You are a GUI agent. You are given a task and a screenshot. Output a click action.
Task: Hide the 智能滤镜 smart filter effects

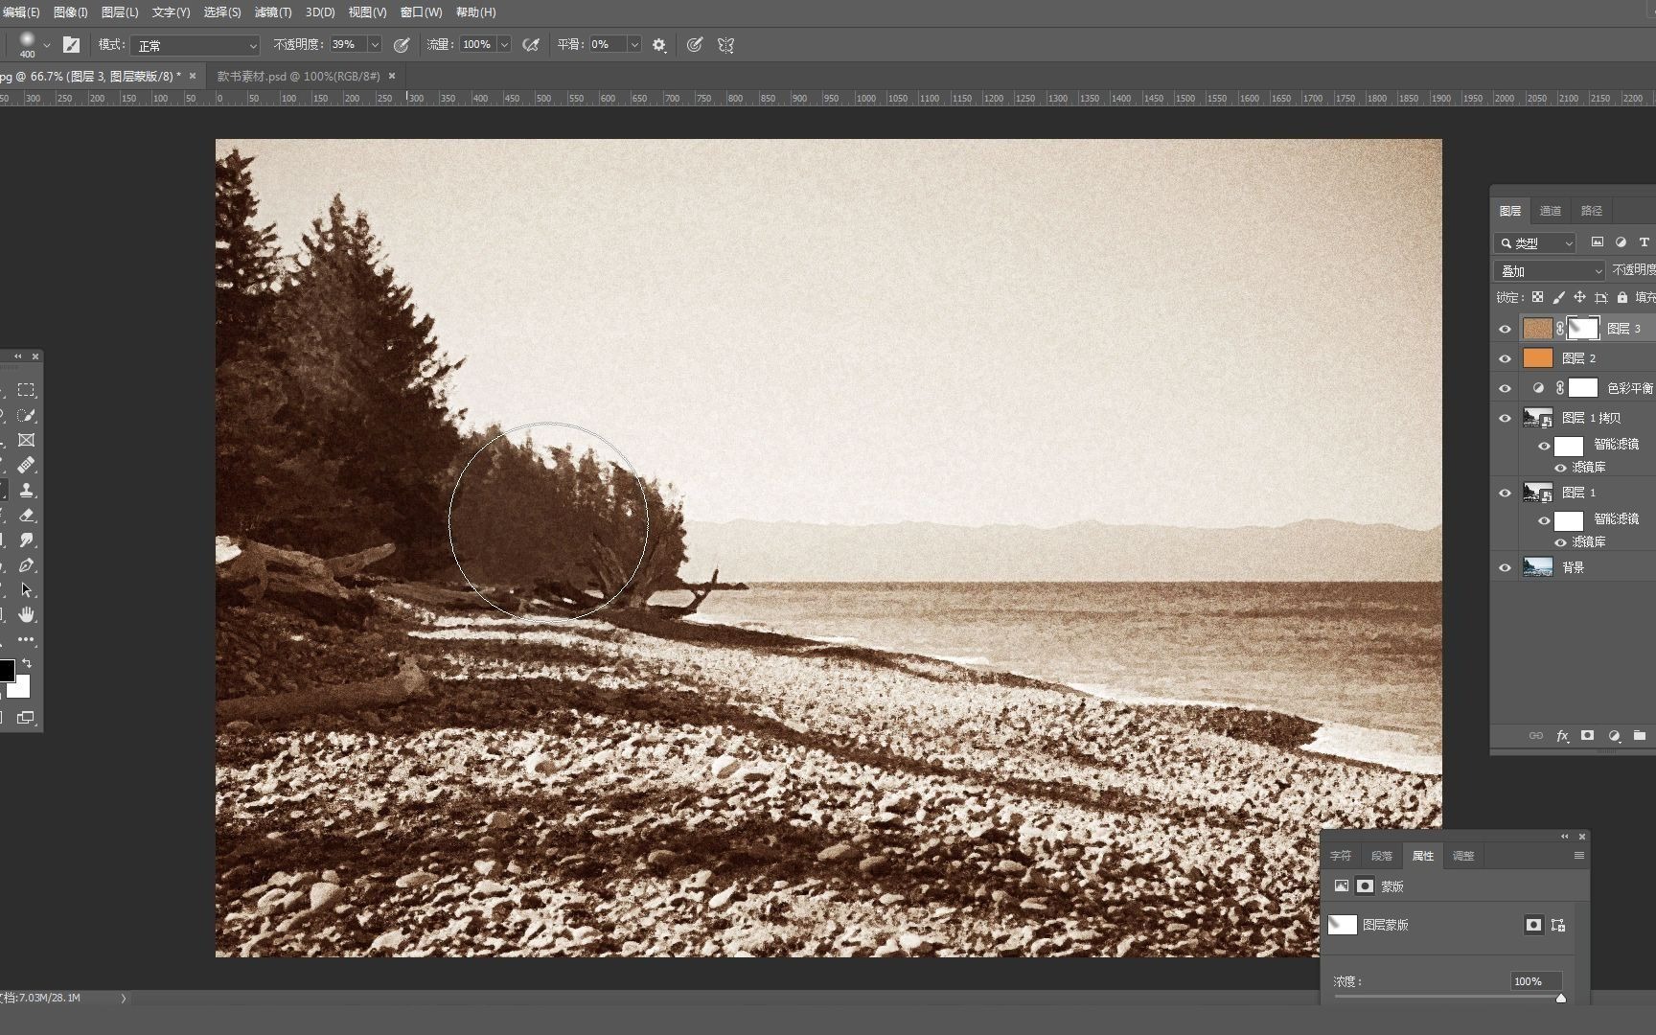pyautogui.click(x=1544, y=446)
